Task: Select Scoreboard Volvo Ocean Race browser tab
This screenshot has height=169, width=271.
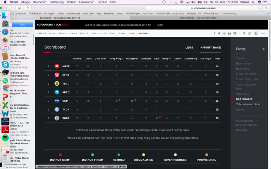Action: tap(60, 18)
